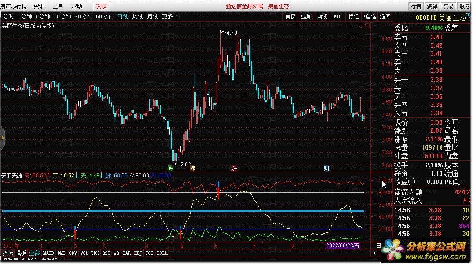Click the 买一 price 3.38
Viewport: 473px width, 264px height.
tap(436, 80)
